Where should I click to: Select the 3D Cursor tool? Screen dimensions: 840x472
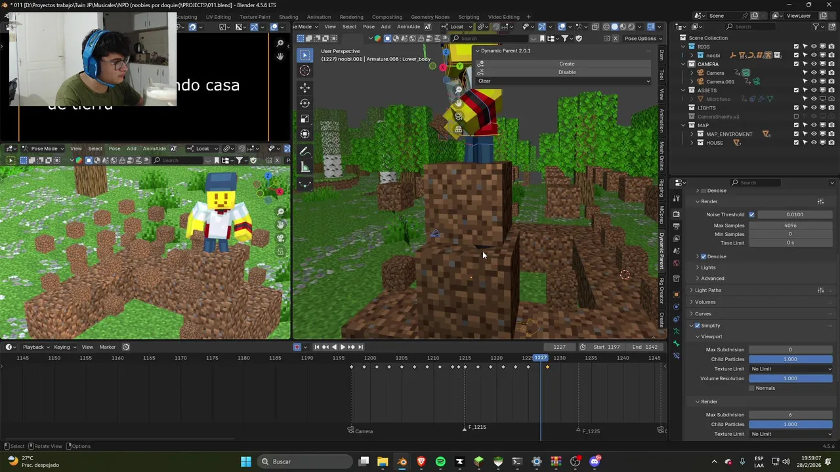click(304, 71)
